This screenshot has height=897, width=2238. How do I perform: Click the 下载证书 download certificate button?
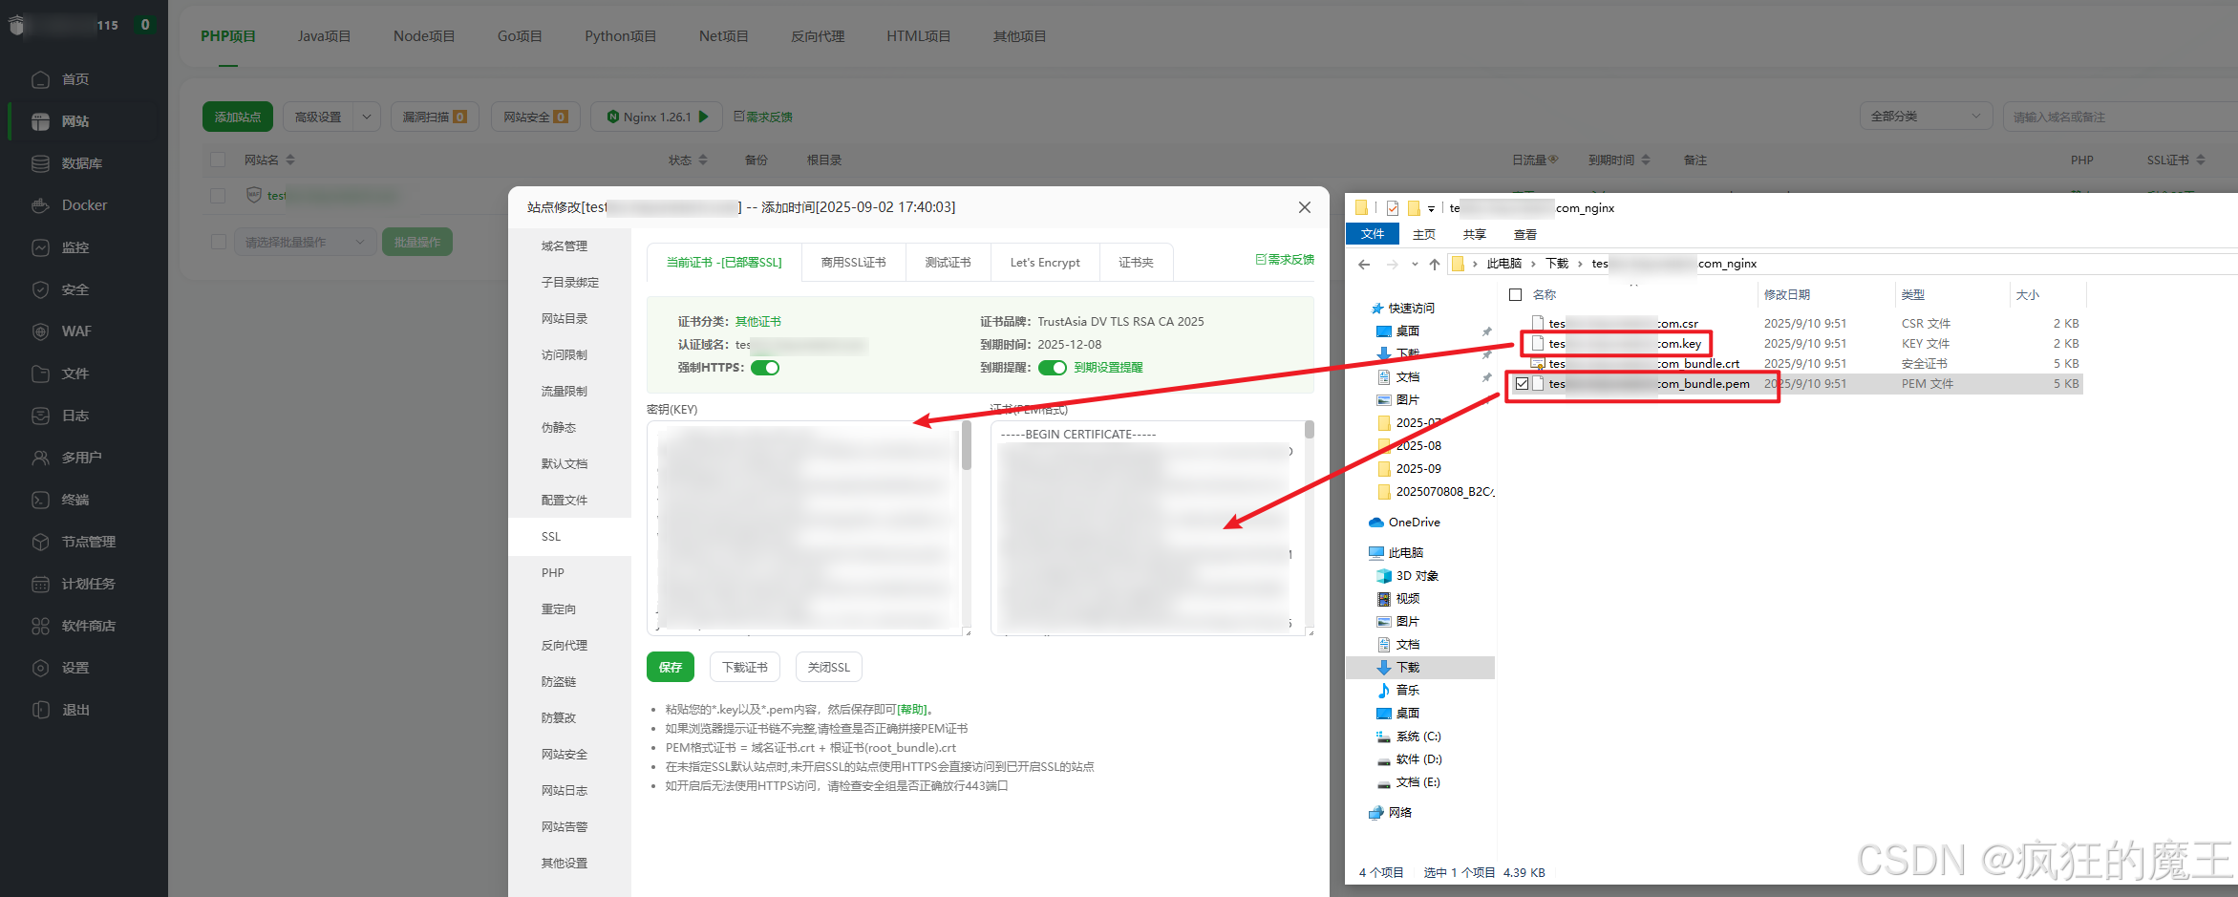744,666
